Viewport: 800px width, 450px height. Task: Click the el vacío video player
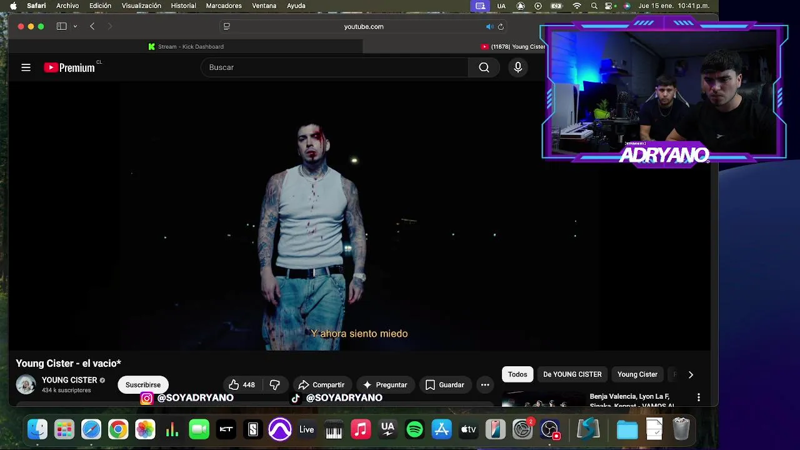[x=359, y=216]
